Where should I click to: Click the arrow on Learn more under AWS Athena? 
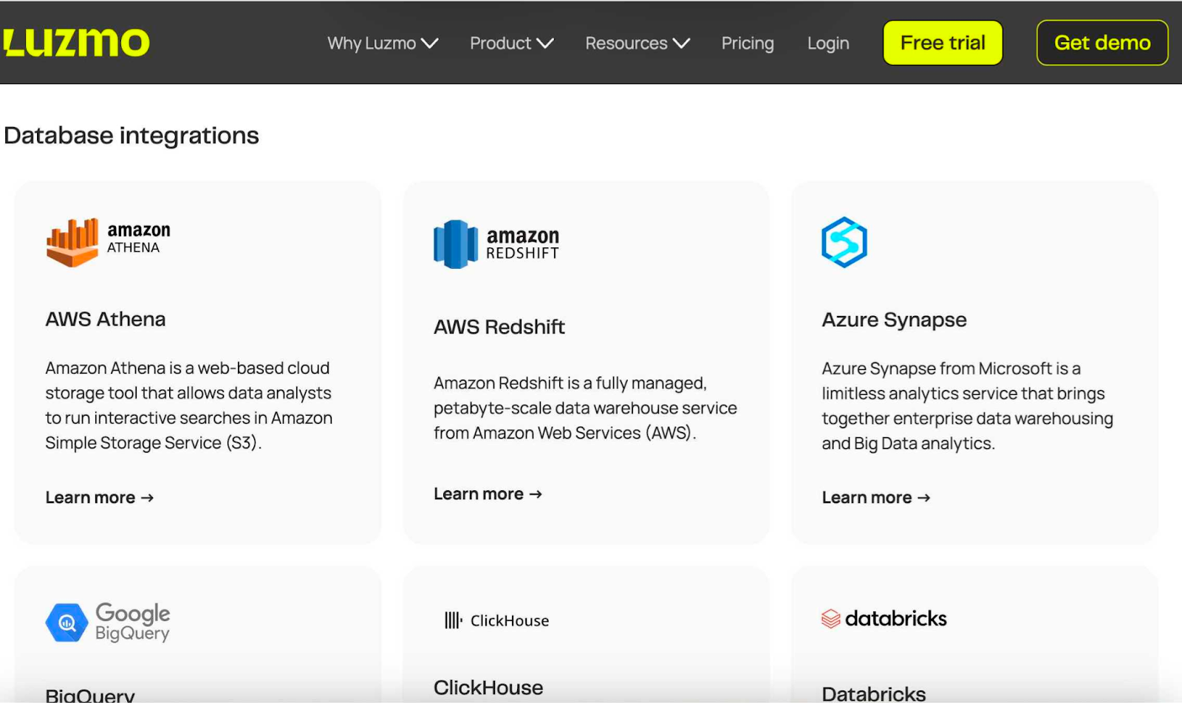point(148,498)
